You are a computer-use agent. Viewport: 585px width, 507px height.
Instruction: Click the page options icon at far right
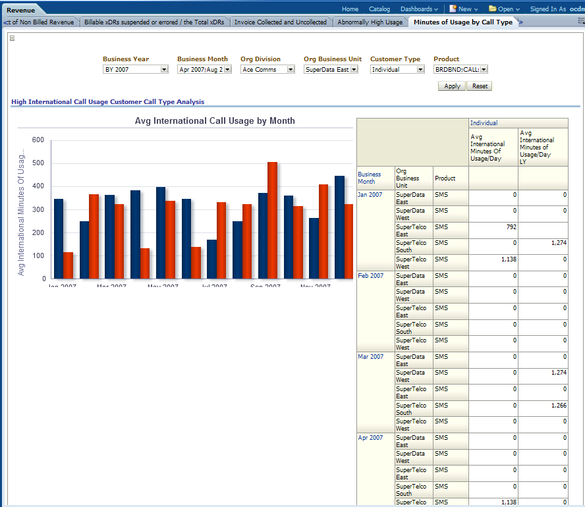[x=580, y=22]
